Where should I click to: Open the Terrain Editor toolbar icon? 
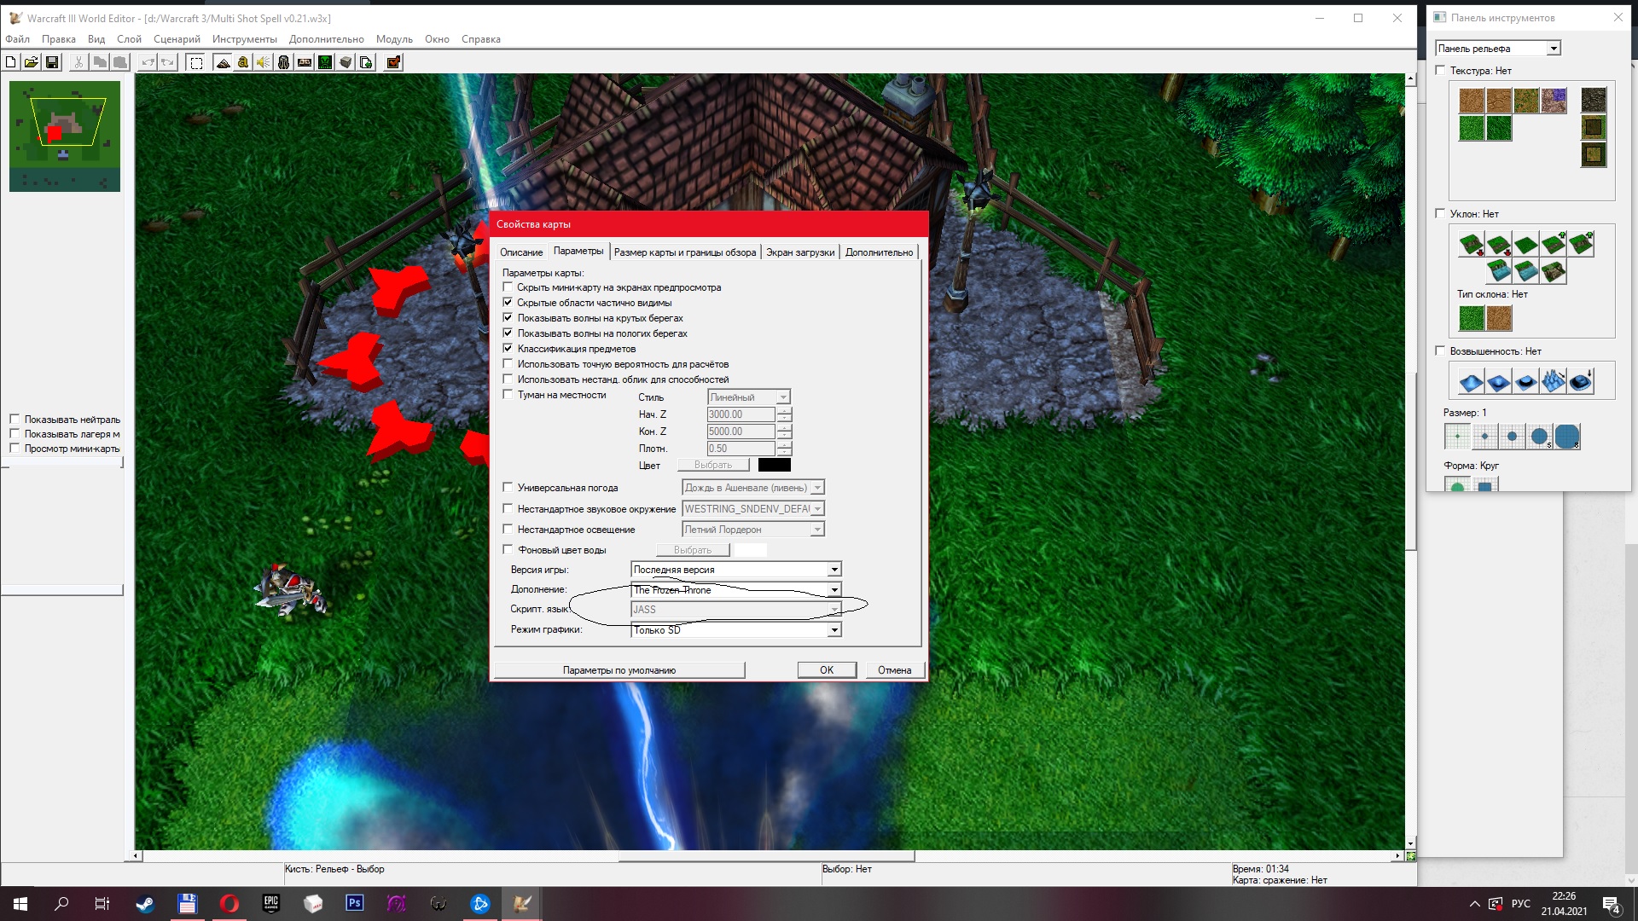point(223,62)
